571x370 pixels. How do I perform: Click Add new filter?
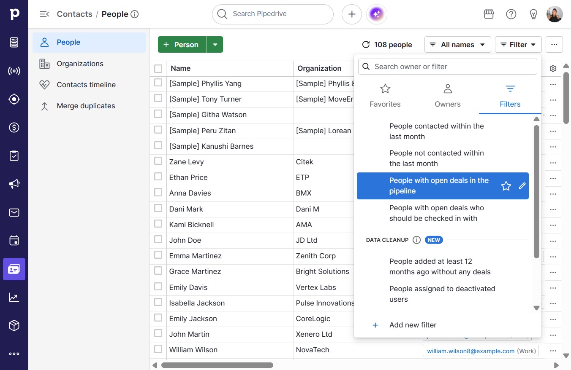(x=448, y=325)
